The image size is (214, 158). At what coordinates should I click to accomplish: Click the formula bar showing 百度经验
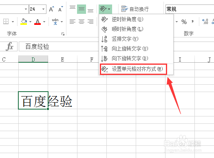pos(59,46)
